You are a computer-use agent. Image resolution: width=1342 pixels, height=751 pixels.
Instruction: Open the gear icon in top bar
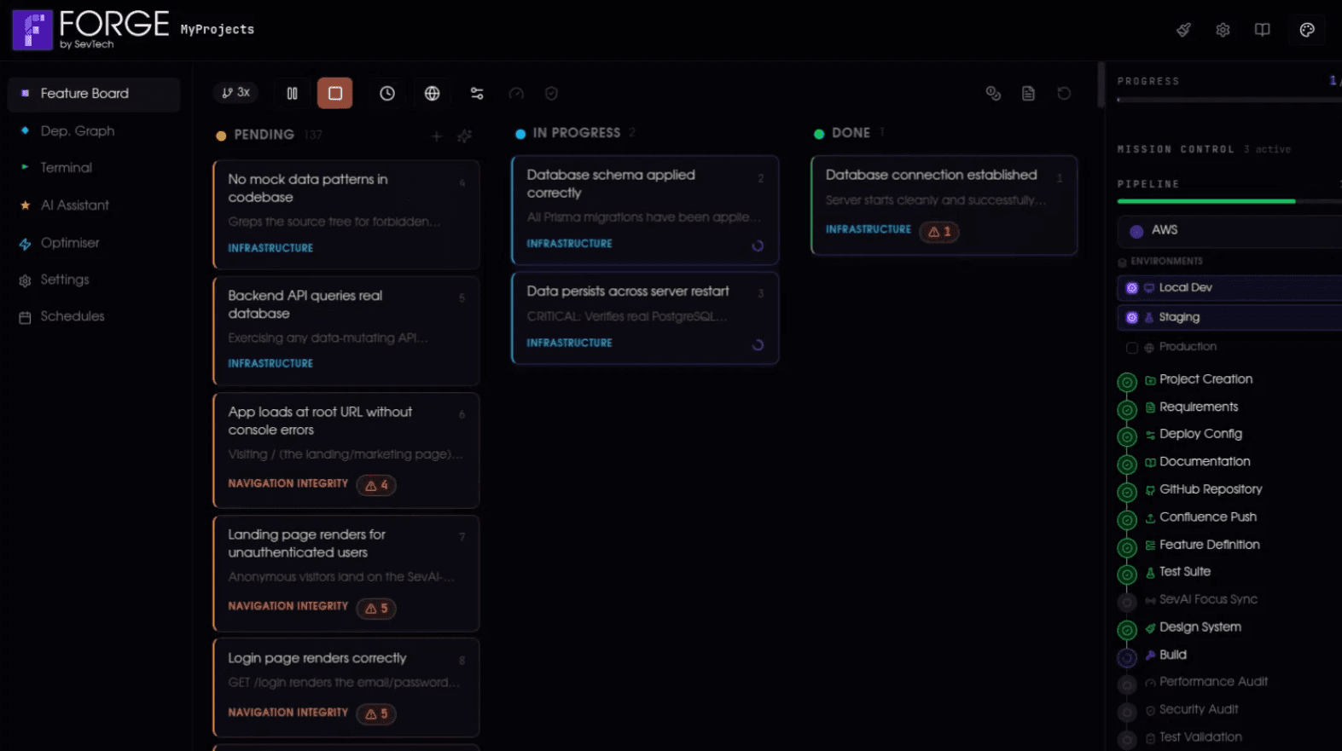(x=1223, y=30)
